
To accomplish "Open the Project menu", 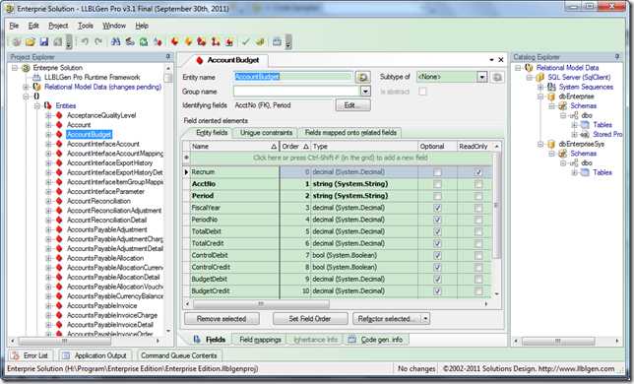I will (x=58, y=26).
